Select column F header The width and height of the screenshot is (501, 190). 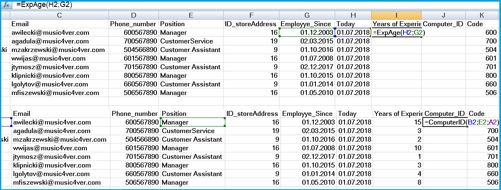tap(251, 15)
